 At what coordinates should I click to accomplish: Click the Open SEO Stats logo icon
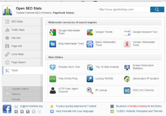point(7,11)
